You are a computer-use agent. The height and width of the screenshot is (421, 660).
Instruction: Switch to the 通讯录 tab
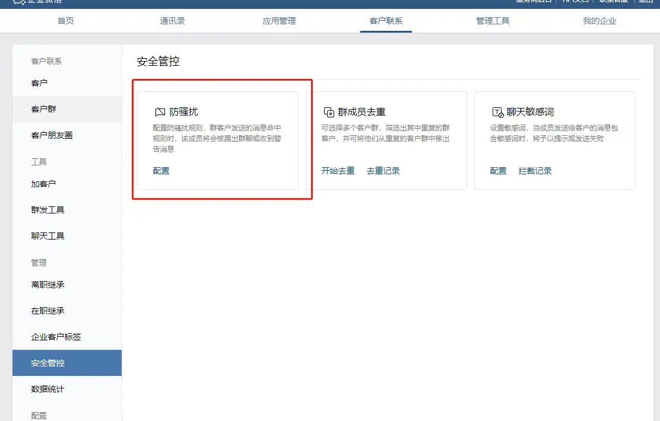click(x=172, y=20)
